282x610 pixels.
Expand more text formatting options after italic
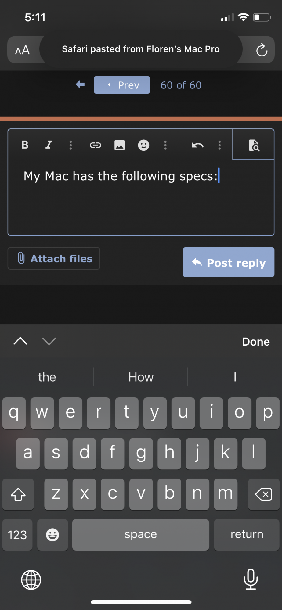tap(70, 145)
